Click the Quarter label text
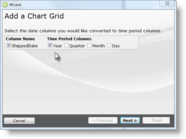 [77, 46]
